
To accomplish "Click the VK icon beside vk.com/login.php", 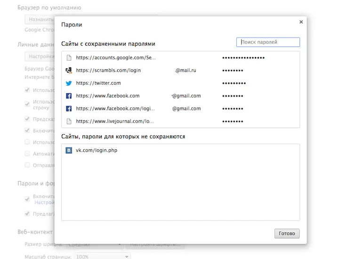I will (69, 150).
